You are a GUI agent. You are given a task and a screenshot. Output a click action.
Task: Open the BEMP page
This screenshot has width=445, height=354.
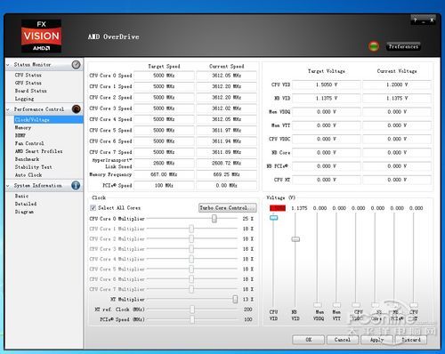tap(20, 135)
